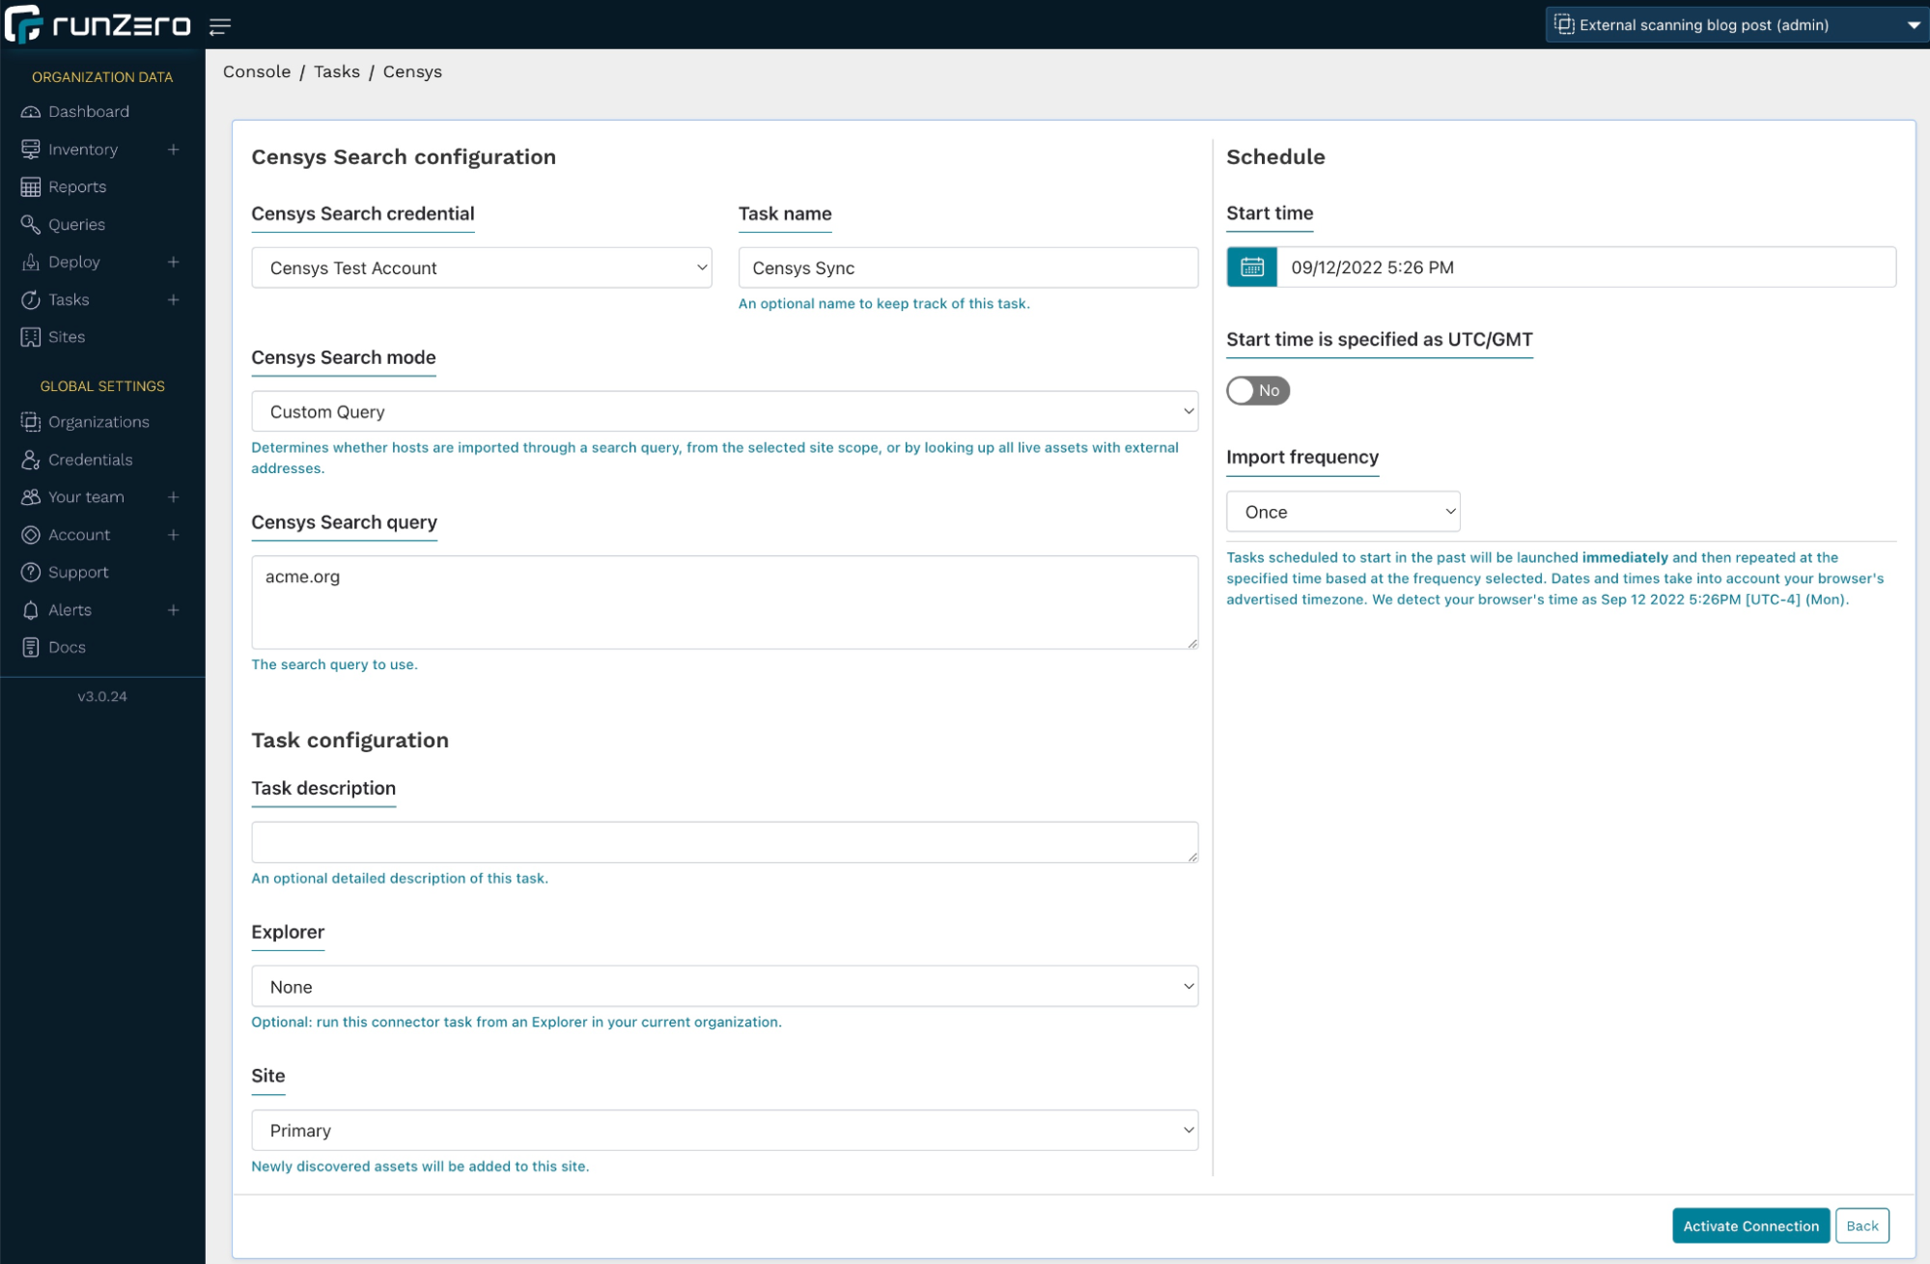
Task: Change the Censys Search mode selection
Action: point(724,411)
